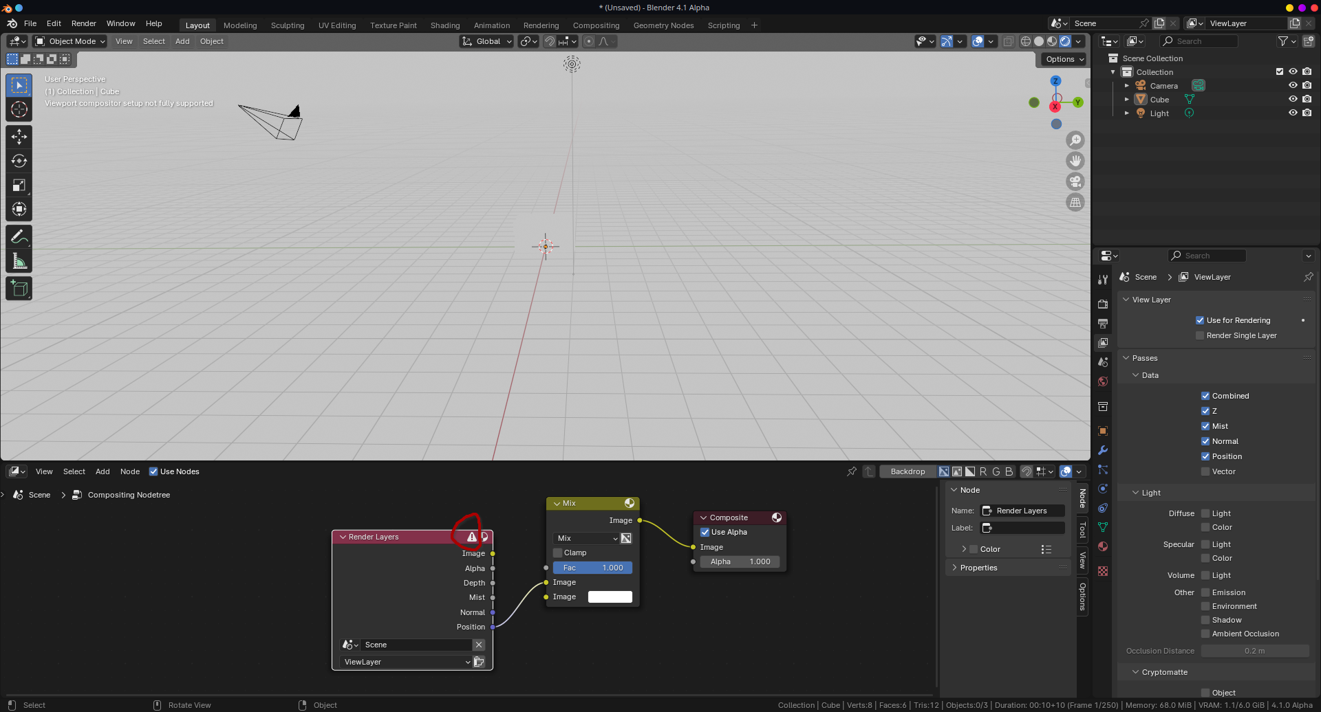Click the Backdrop button

pos(907,471)
